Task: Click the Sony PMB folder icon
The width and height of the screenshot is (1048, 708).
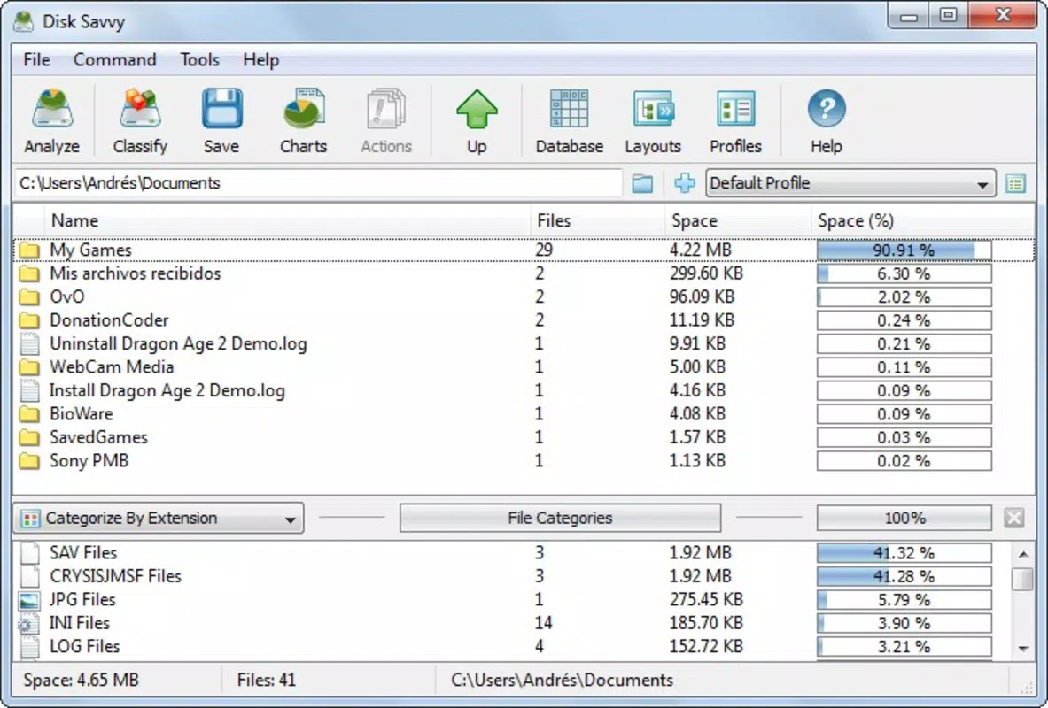Action: pos(28,461)
